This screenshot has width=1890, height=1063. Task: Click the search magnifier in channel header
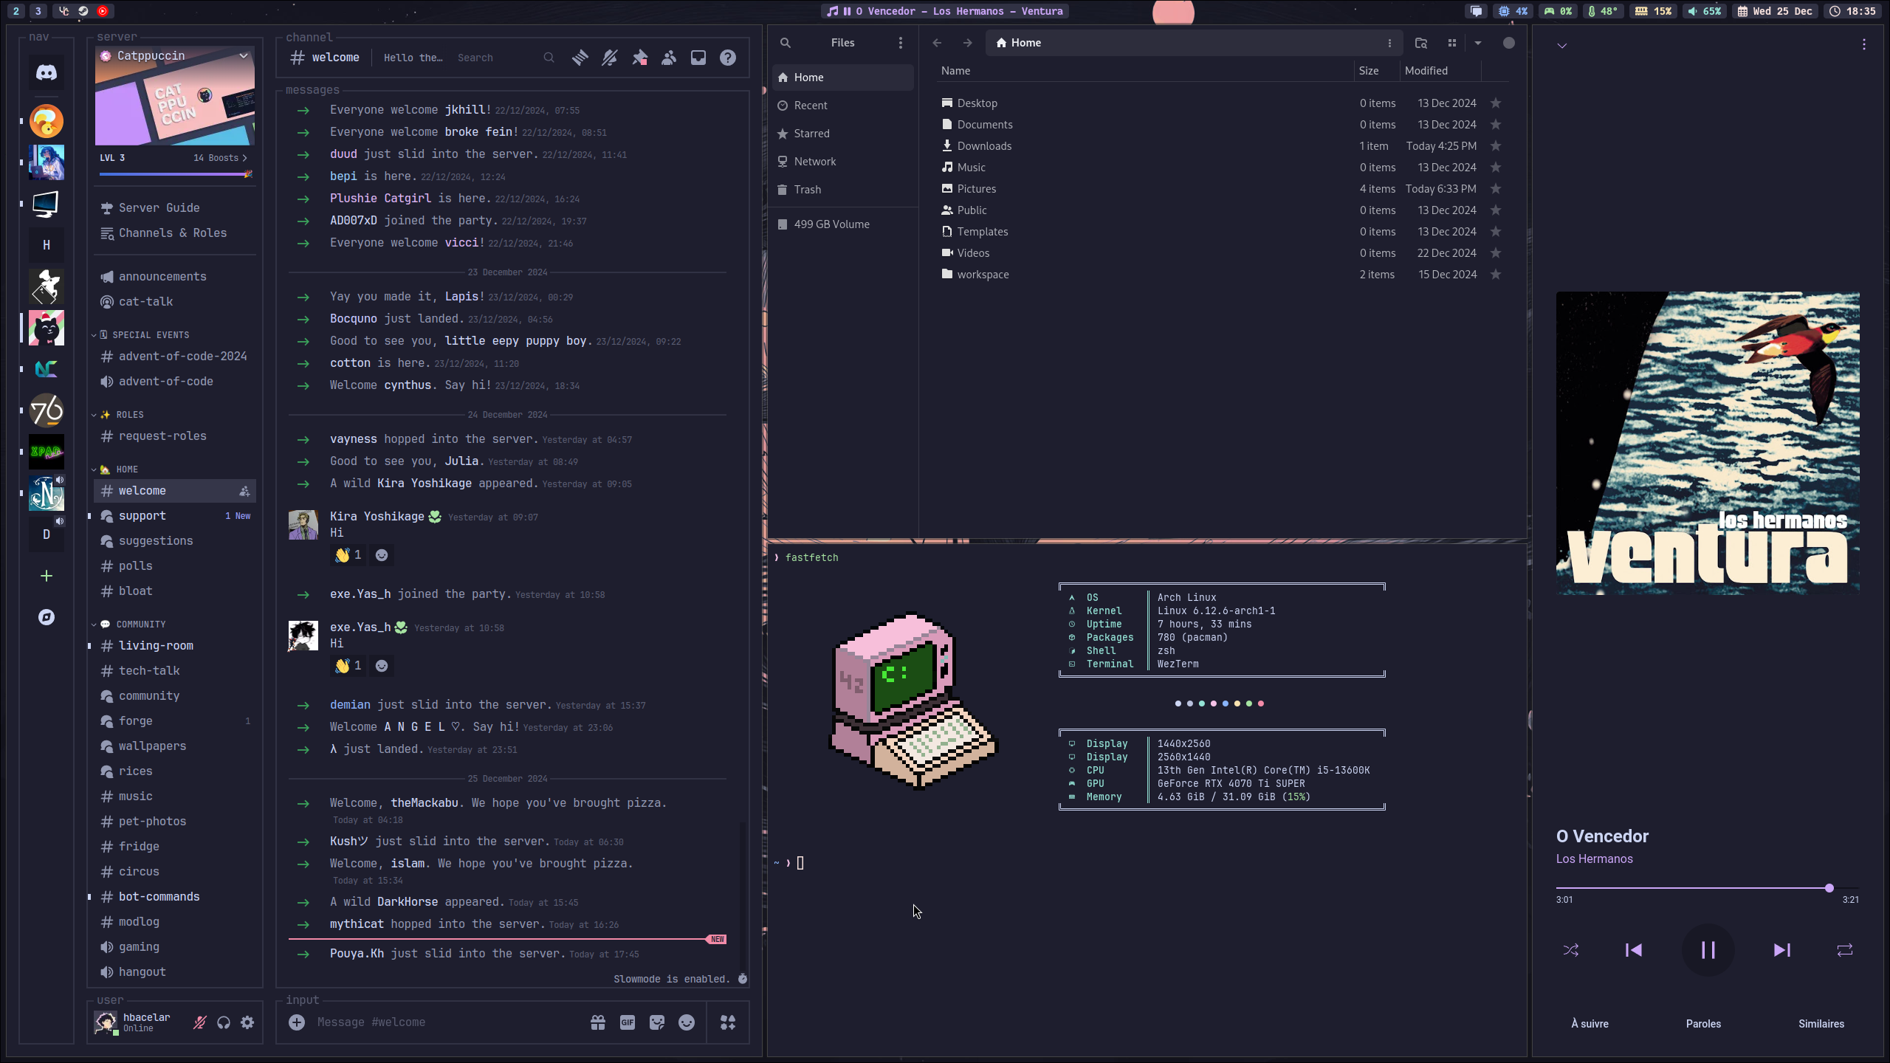click(x=549, y=58)
